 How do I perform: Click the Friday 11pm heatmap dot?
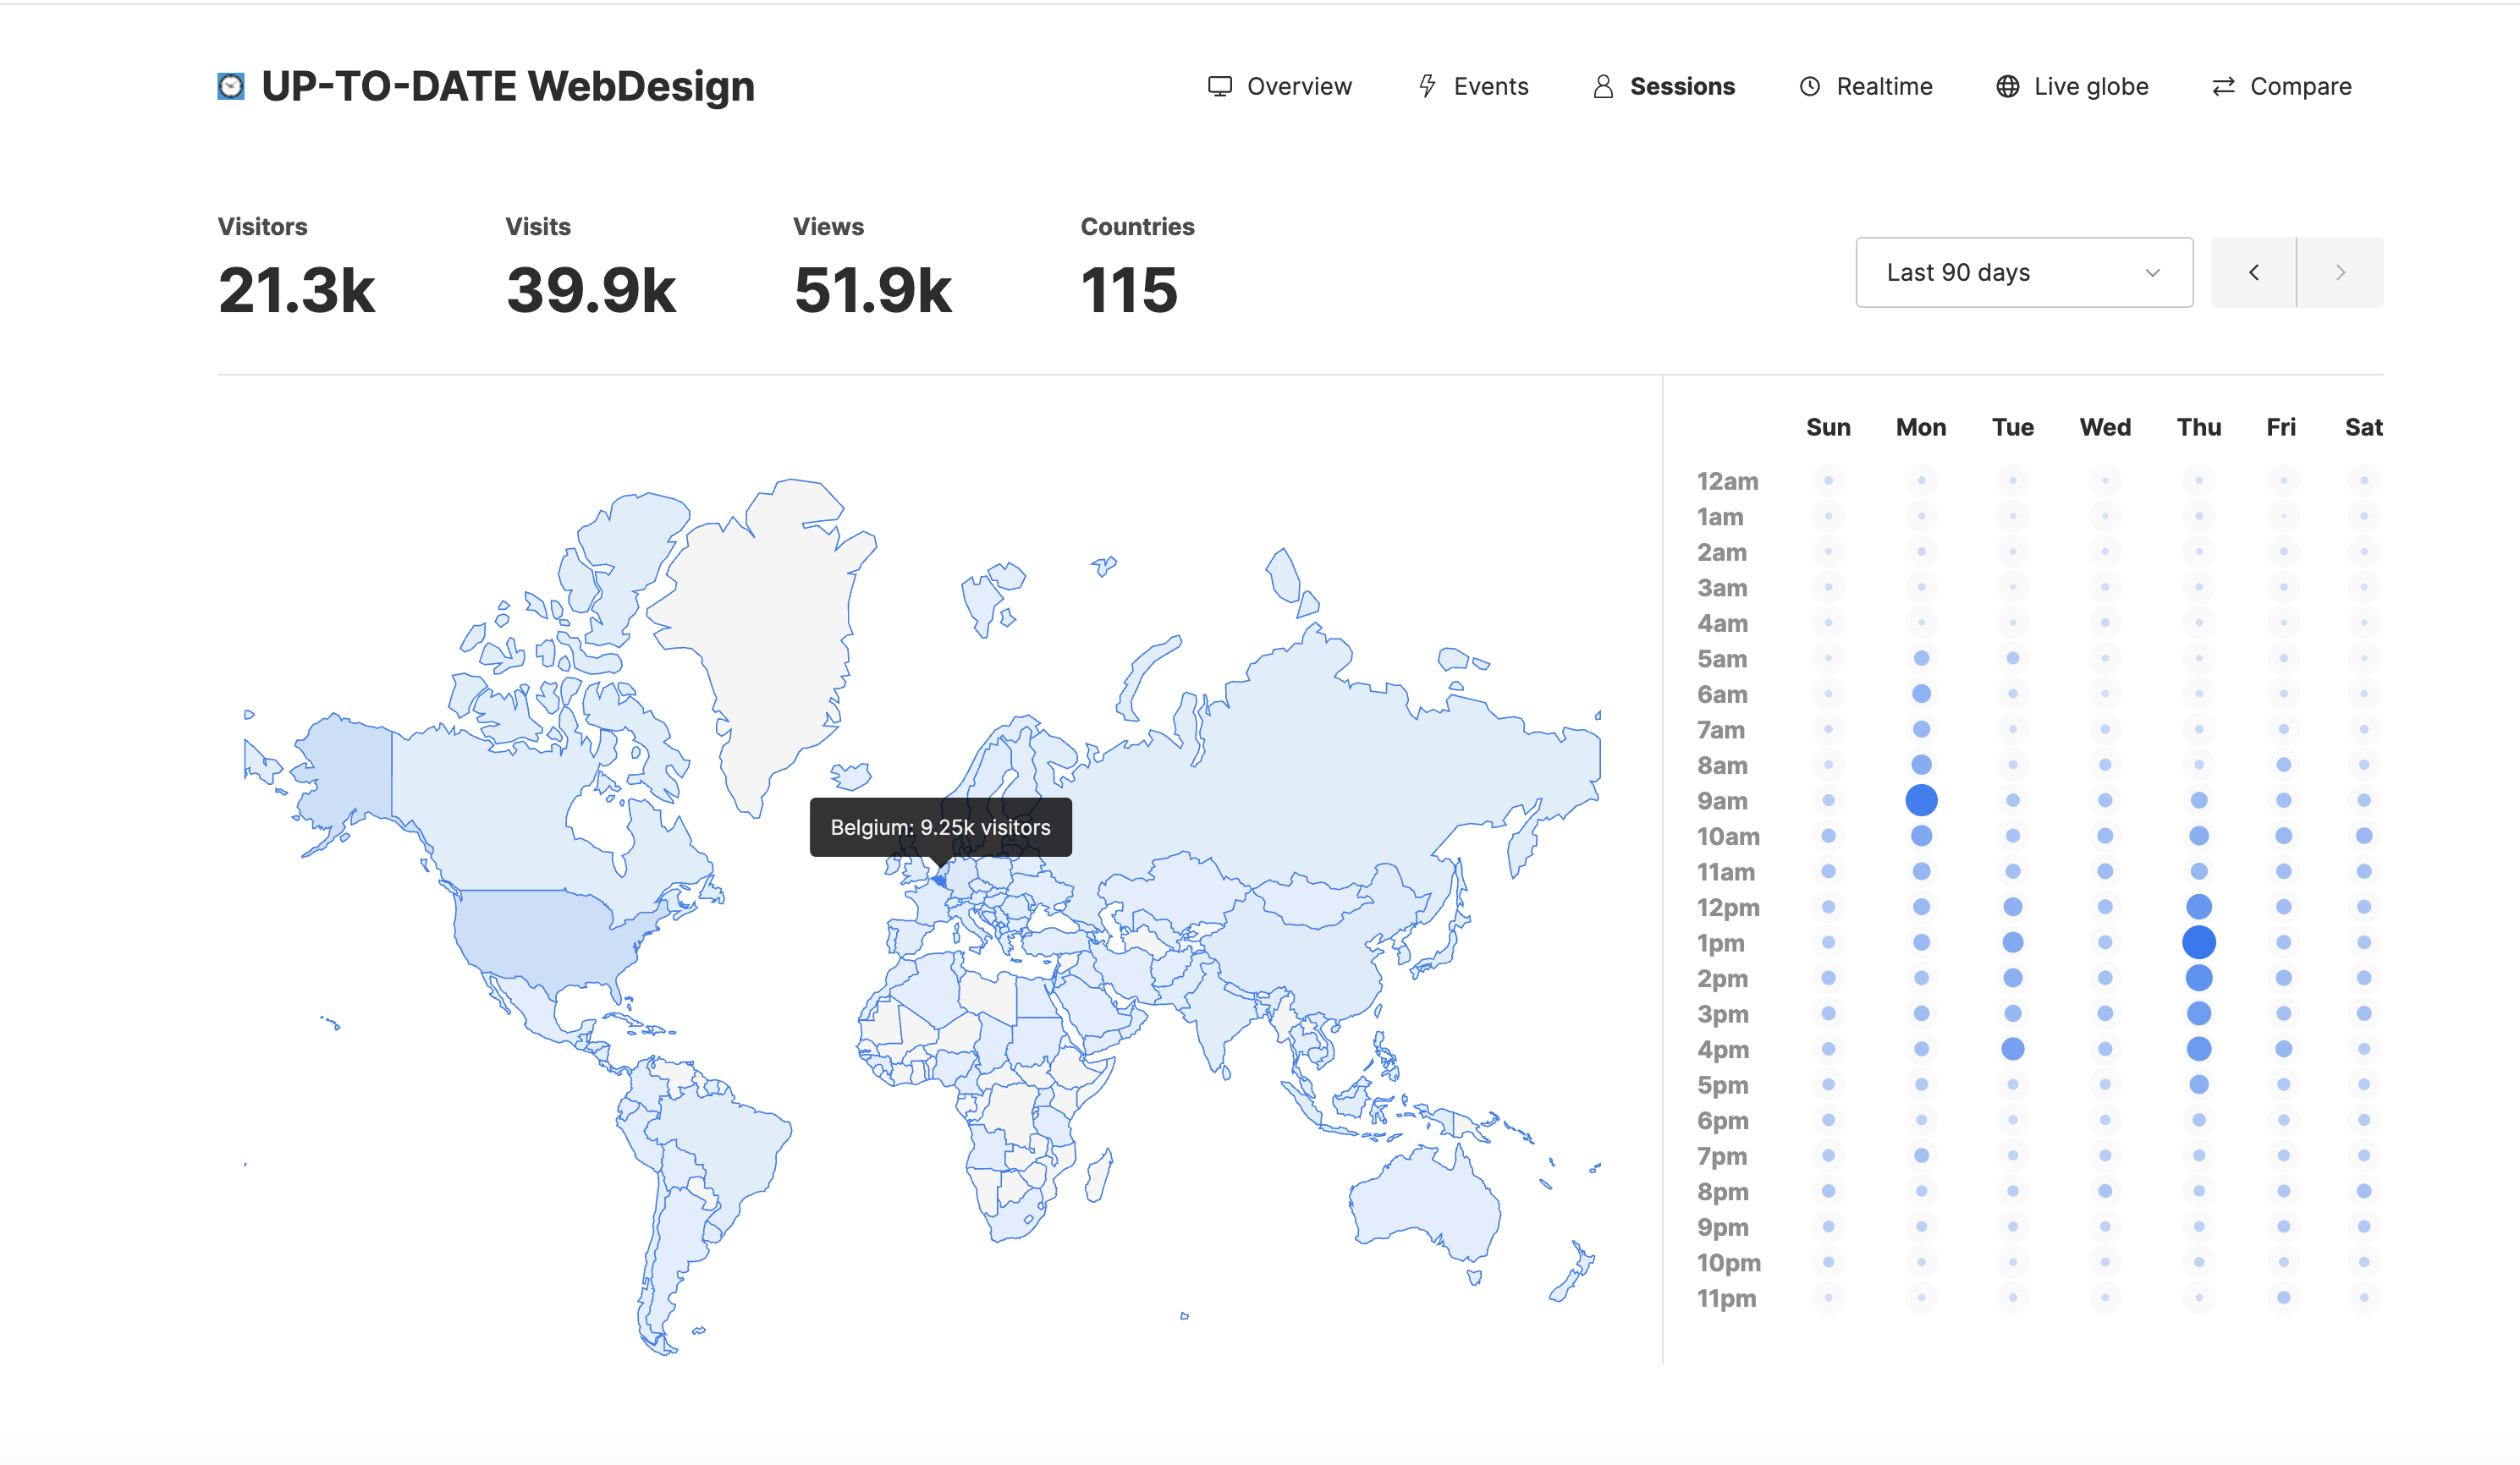[2283, 1298]
